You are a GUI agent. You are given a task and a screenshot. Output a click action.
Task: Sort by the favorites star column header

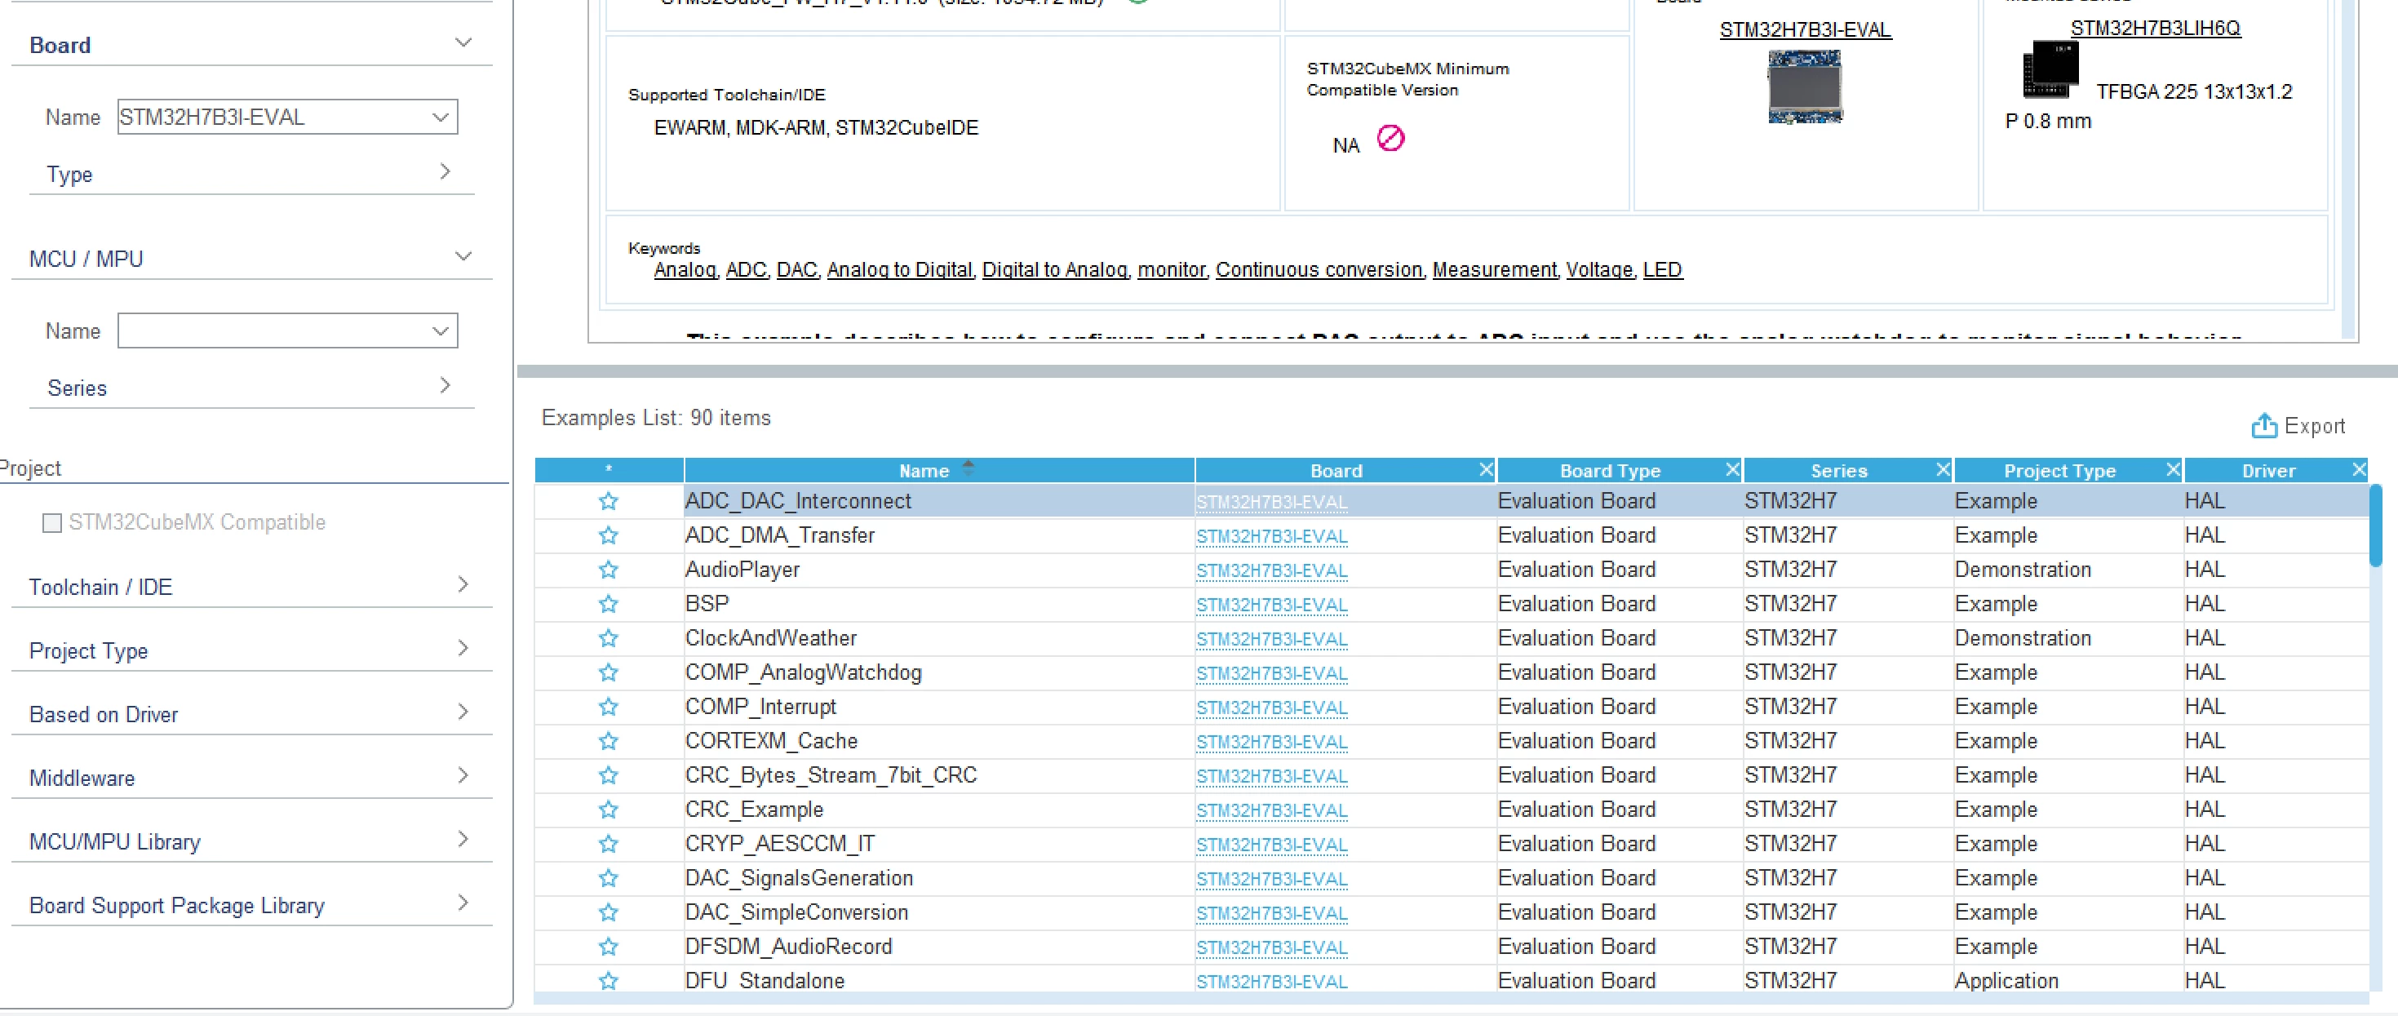609,470
